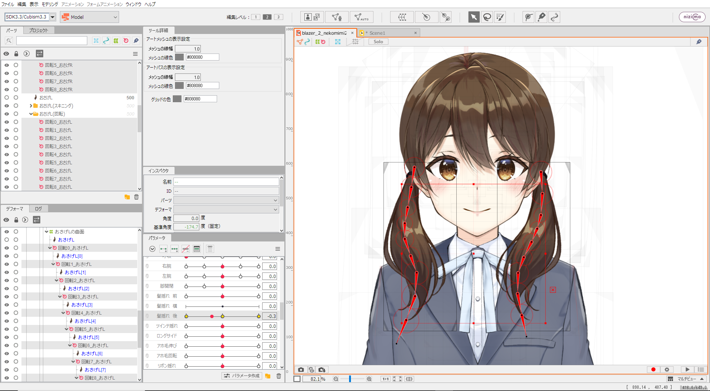Select edit level 3
Image resolution: width=710 pixels, height=391 pixels.
(278, 17)
